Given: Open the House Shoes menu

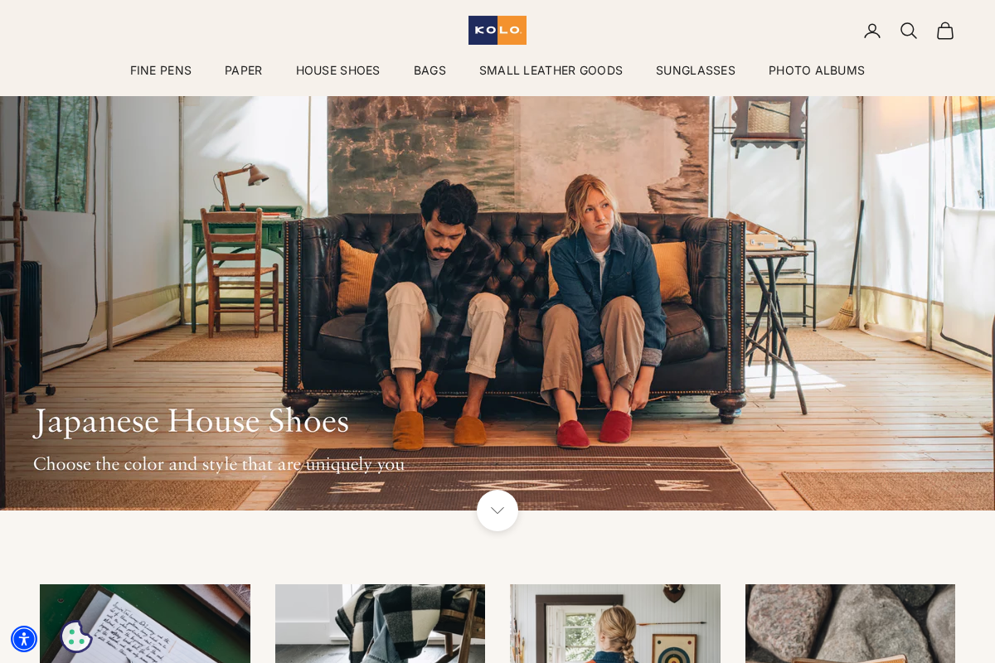Looking at the screenshot, I should tap(338, 70).
